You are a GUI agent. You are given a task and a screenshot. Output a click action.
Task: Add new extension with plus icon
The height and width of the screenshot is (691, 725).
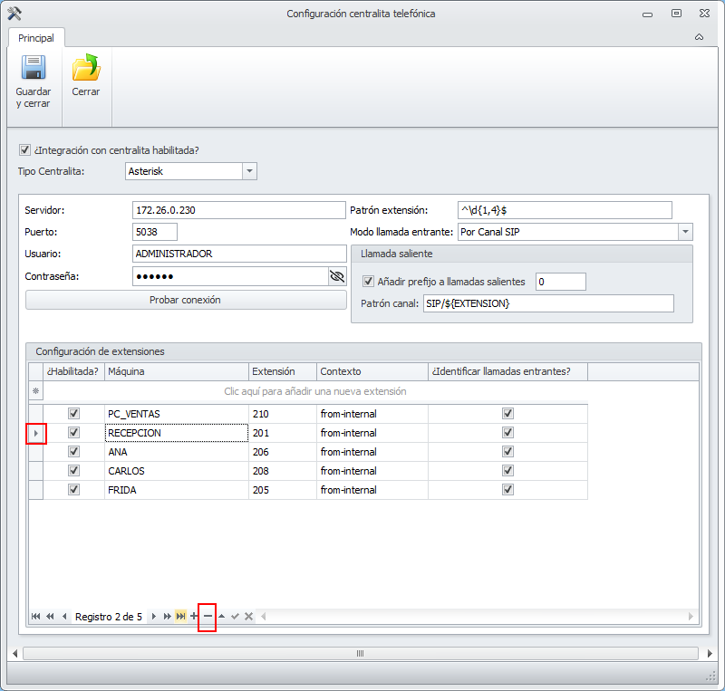pyautogui.click(x=194, y=617)
